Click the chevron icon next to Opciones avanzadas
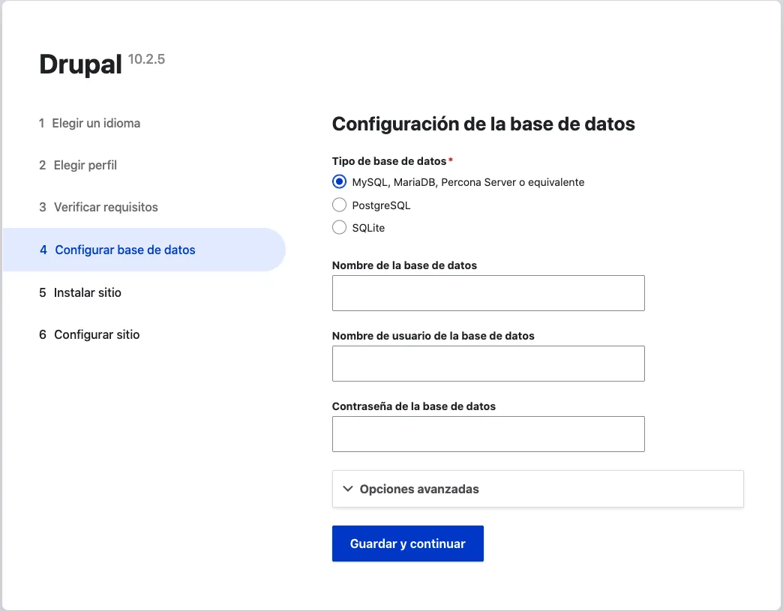Viewport: 783px width, 611px height. [346, 488]
